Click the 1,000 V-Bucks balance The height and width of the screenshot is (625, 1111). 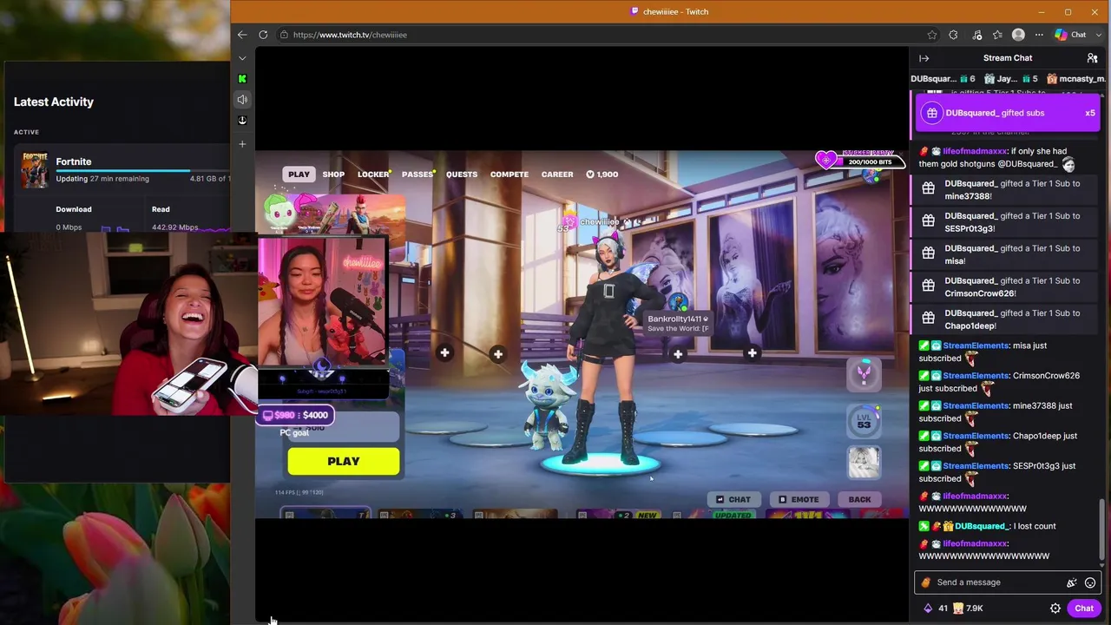click(602, 174)
